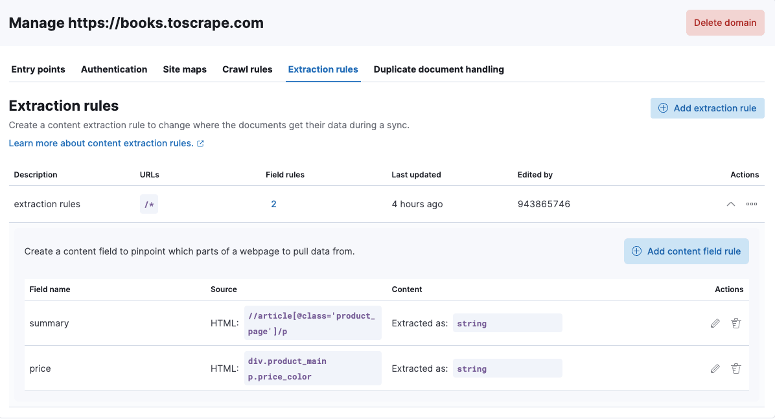
Task: Switch to the Entry points tab
Action: (x=38, y=69)
